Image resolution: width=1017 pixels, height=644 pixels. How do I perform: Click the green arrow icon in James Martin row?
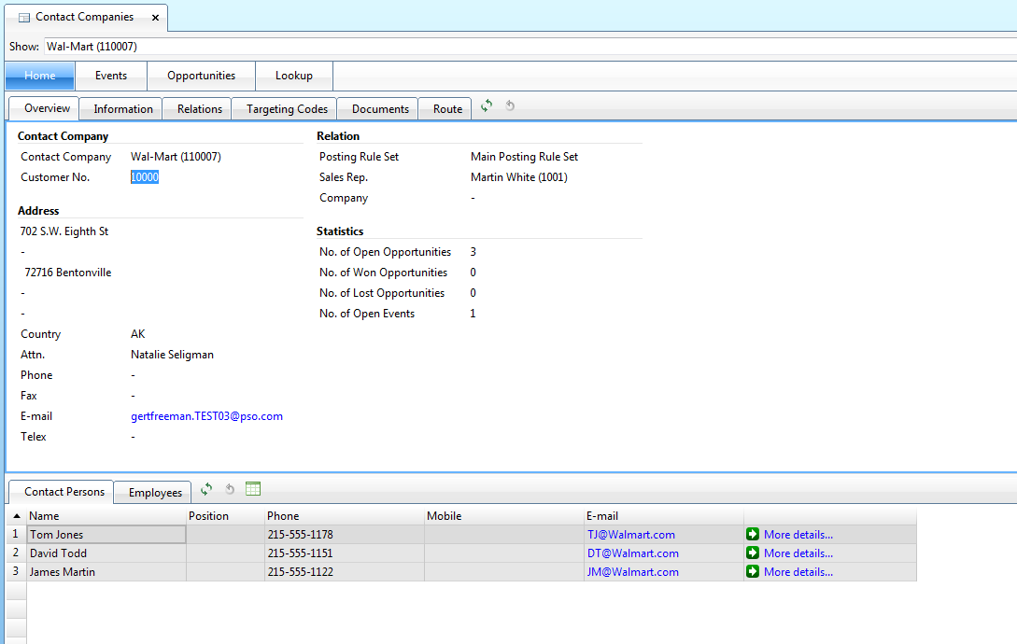coord(753,572)
